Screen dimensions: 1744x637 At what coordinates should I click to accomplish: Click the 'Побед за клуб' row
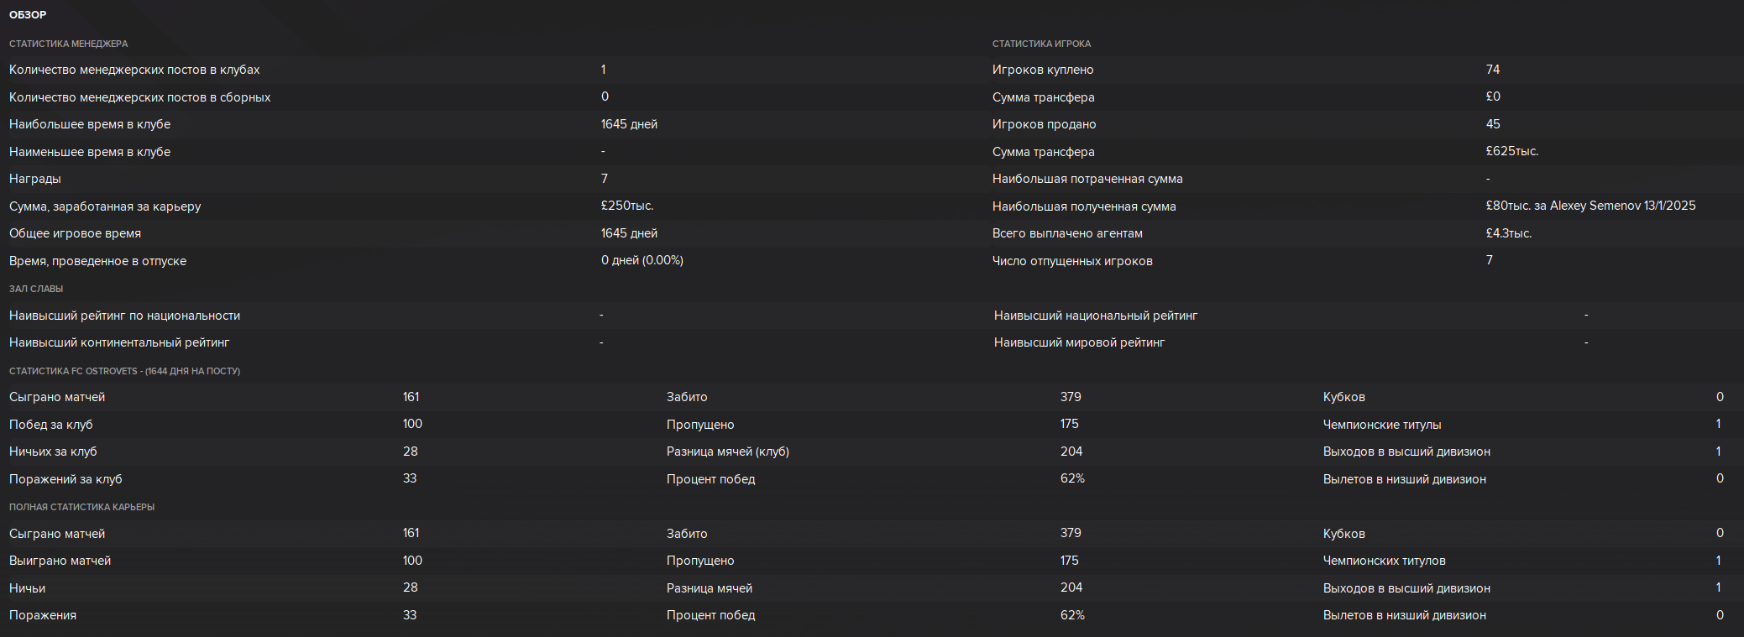click(x=328, y=425)
